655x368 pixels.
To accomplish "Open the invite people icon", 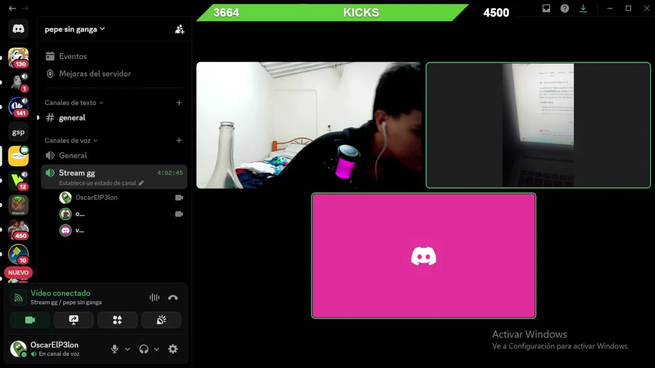I will (x=179, y=29).
